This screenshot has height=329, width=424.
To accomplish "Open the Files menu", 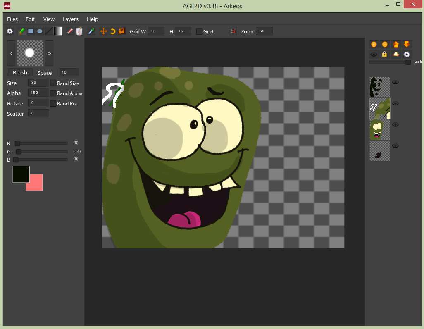I will pyautogui.click(x=12, y=19).
